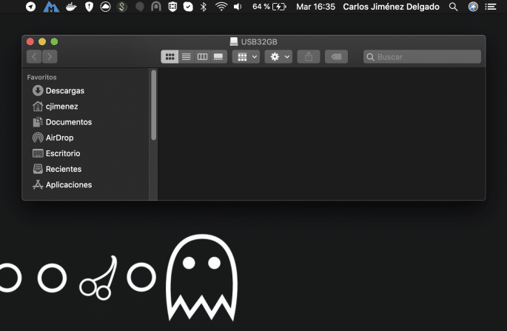Open the Wi-Fi menu bar icon

(x=221, y=7)
